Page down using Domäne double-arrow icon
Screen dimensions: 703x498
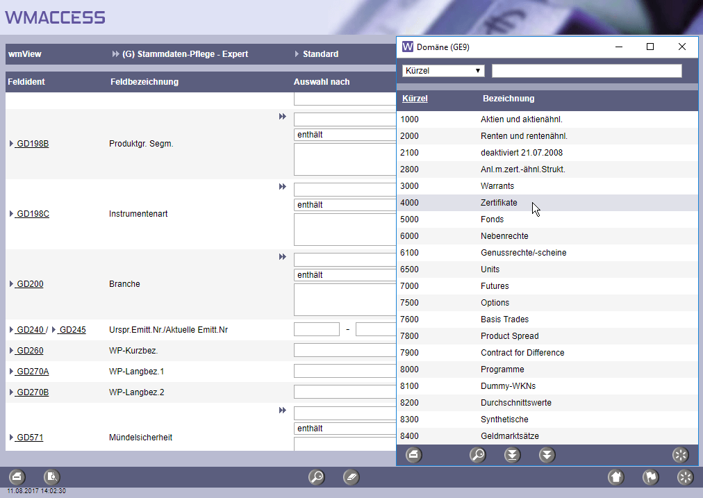(547, 455)
